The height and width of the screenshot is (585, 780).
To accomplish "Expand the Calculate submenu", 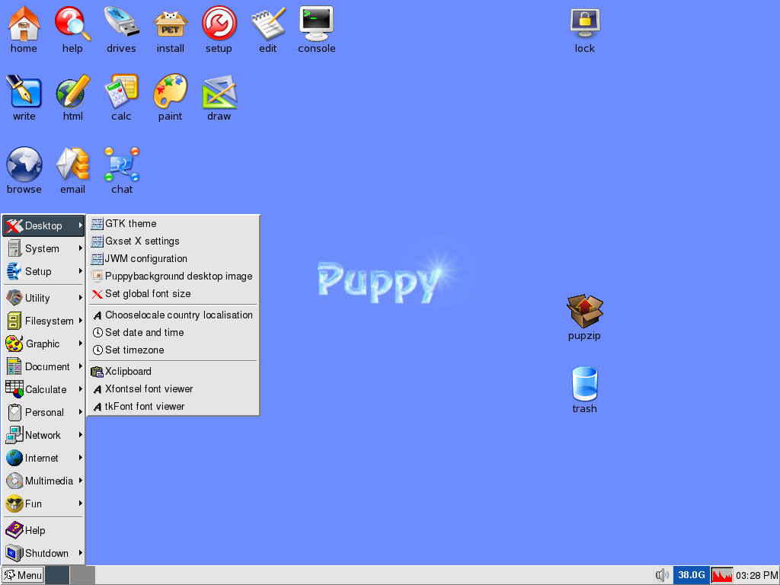I will click(43, 389).
